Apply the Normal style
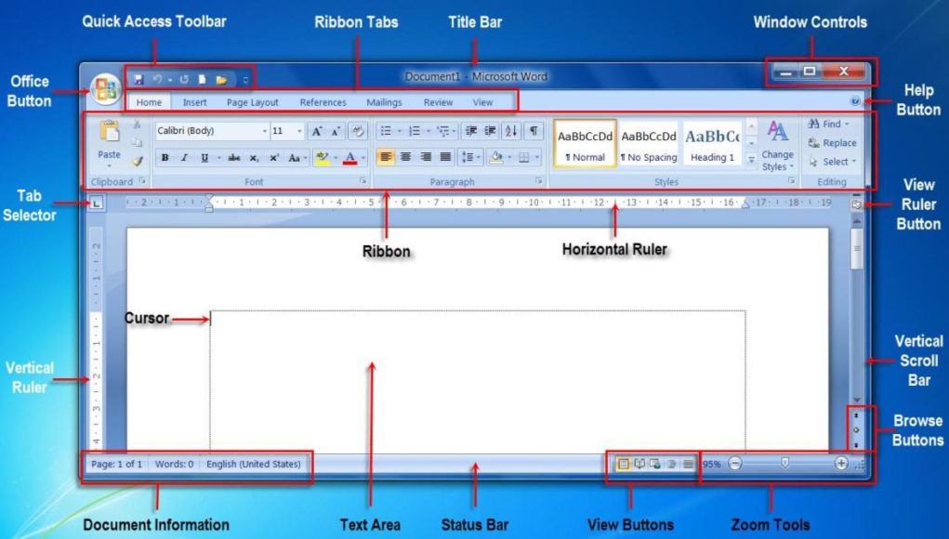Viewport: 949px width, 539px height. pos(586,143)
